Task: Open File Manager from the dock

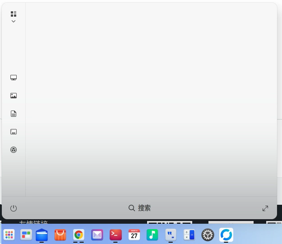Action: (x=42, y=235)
